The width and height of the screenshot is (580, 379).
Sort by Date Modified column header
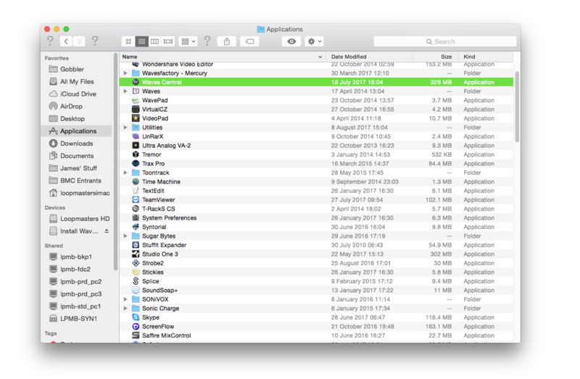[x=369, y=57]
